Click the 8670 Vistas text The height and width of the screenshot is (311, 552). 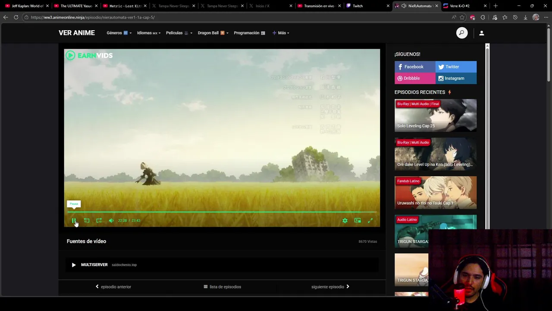pos(368,241)
